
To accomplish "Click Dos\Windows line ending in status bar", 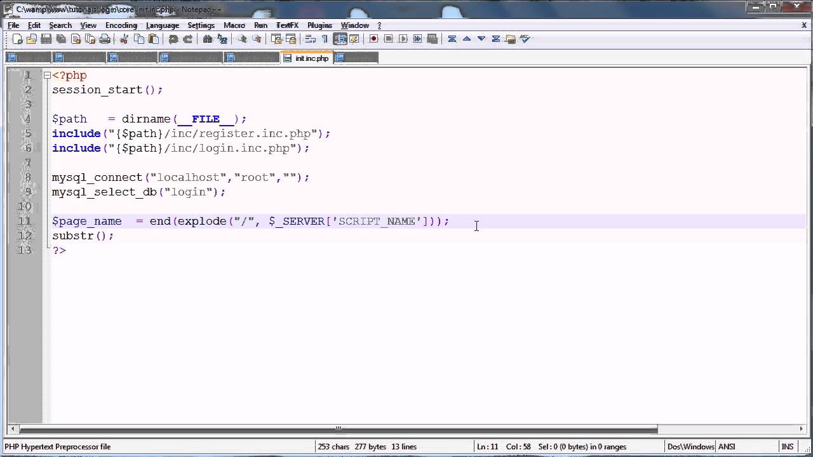I will [691, 447].
